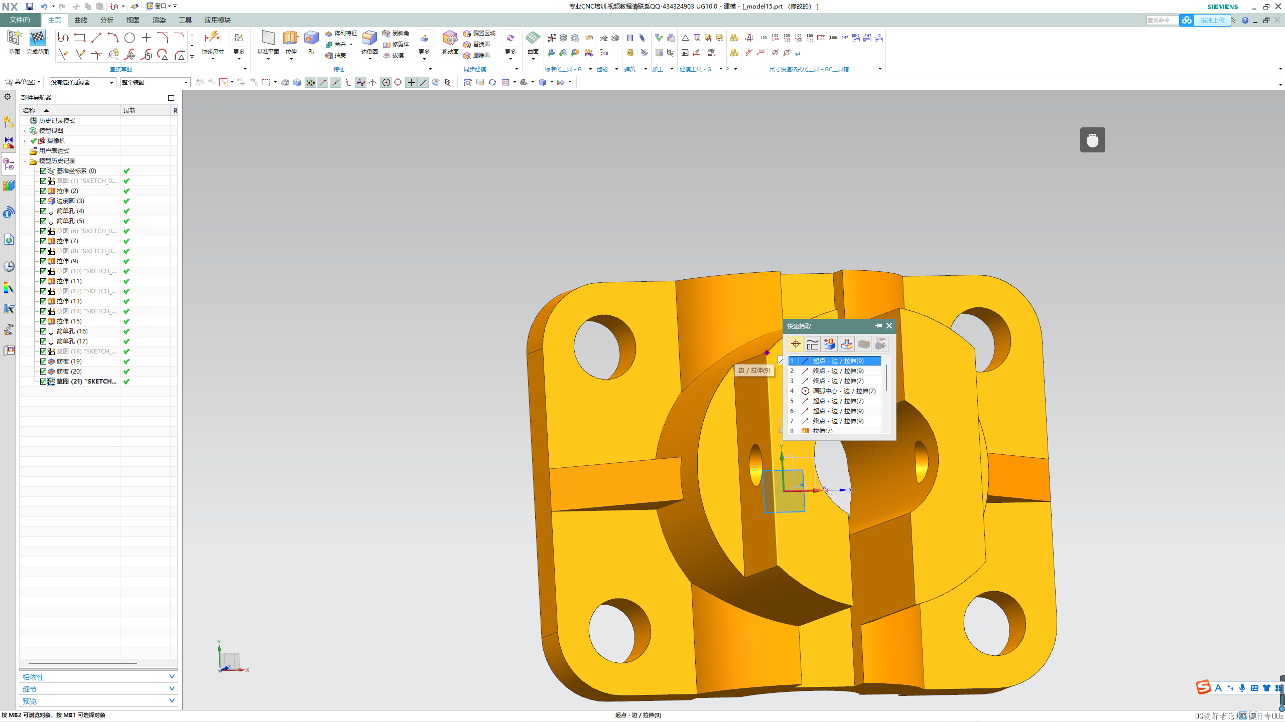The height and width of the screenshot is (722, 1285).
Task: Click the 孔 hole feature icon
Action: coord(311,42)
